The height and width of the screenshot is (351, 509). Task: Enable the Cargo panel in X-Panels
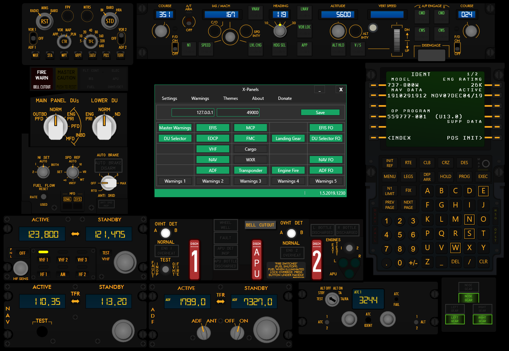[x=250, y=149]
